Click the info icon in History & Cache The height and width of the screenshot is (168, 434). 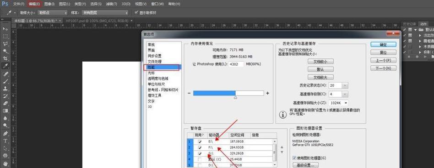click(x=282, y=115)
